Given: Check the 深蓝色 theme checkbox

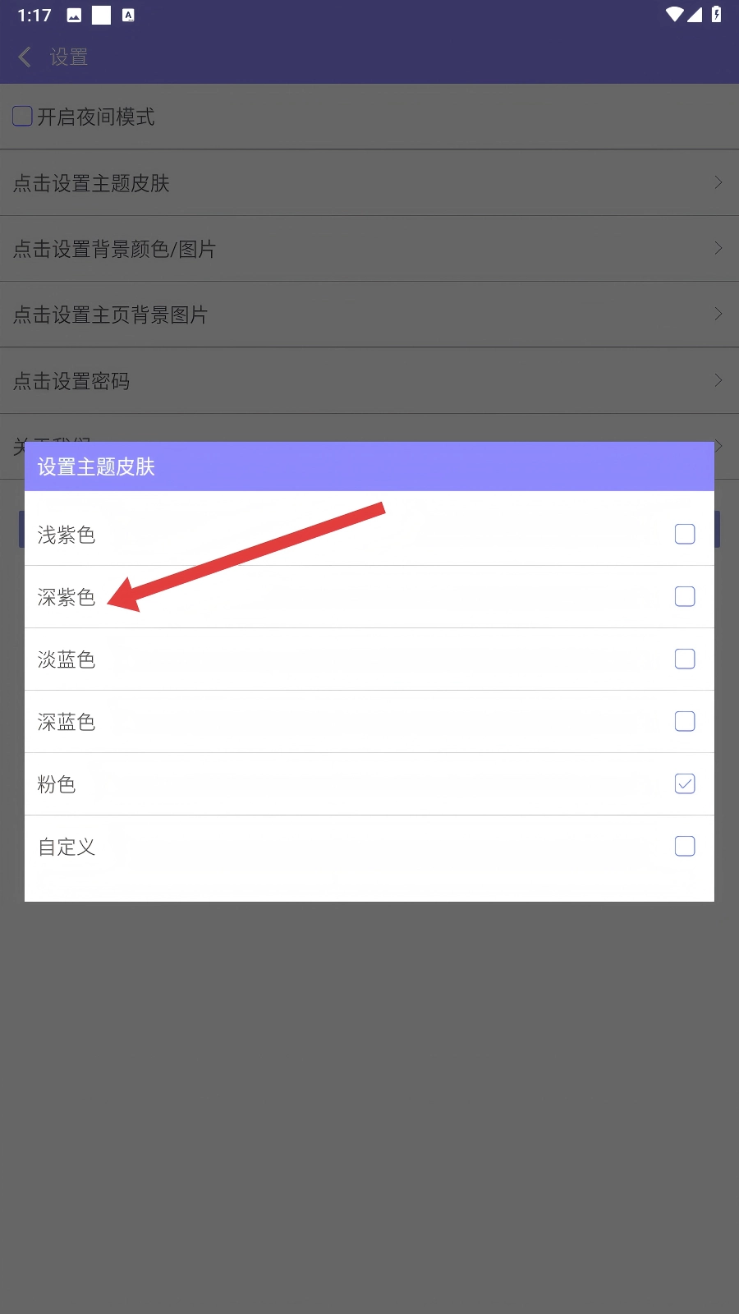Looking at the screenshot, I should click(x=685, y=721).
